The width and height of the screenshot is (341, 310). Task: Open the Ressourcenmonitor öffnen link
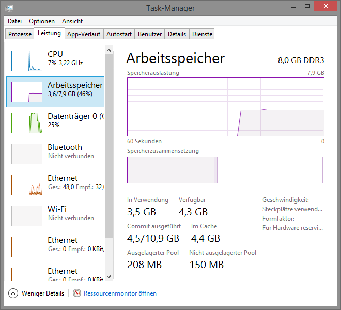(x=120, y=293)
